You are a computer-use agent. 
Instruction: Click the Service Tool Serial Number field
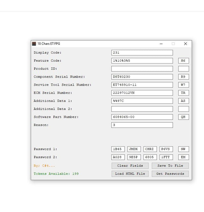pos(142,85)
